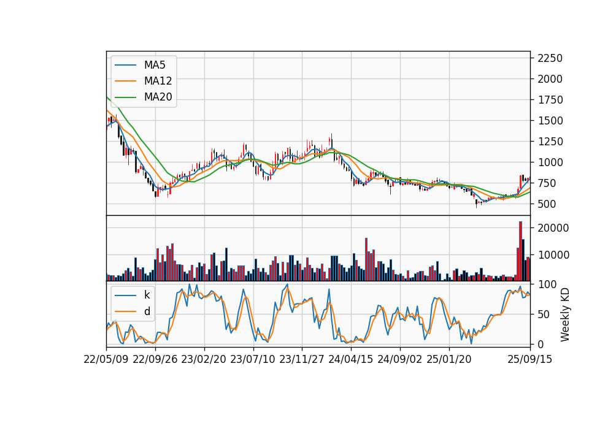This screenshot has height=423, width=589.
Task: Click the blue k legend line sample
Action: [125, 295]
